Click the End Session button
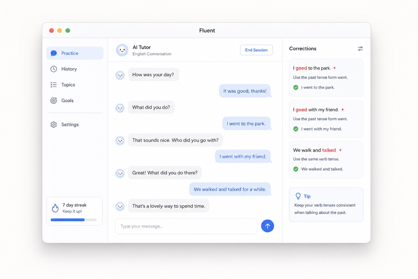Image resolution: width=418 pixels, height=279 pixels. [256, 50]
